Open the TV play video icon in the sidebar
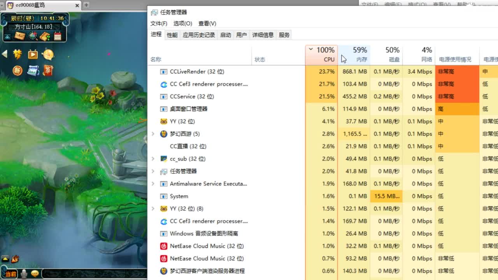The height and width of the screenshot is (280, 498). pyautogui.click(x=33, y=54)
